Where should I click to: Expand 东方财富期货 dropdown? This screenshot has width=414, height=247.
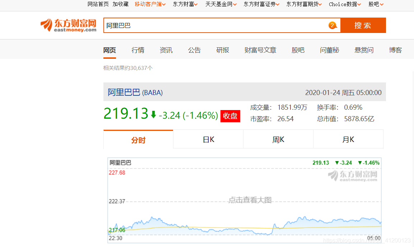304,4
